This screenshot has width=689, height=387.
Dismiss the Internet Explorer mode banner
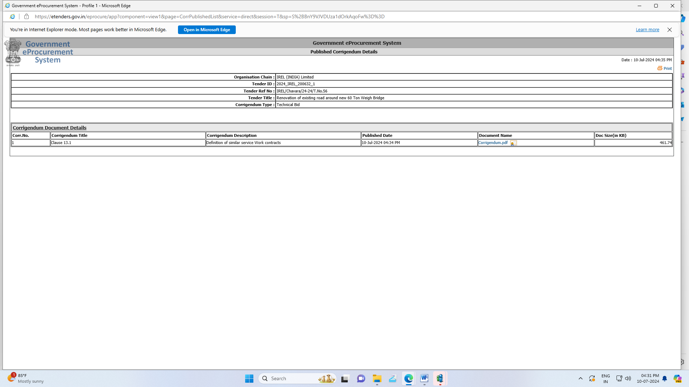669,30
